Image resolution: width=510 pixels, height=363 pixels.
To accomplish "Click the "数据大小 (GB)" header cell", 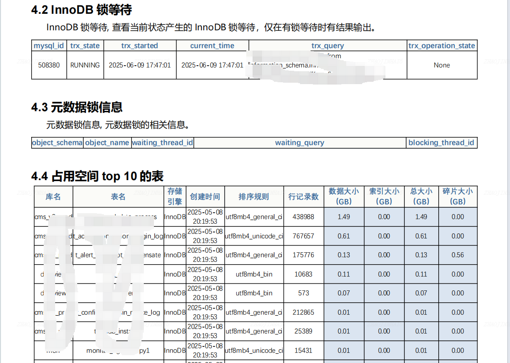I will 344,197.
